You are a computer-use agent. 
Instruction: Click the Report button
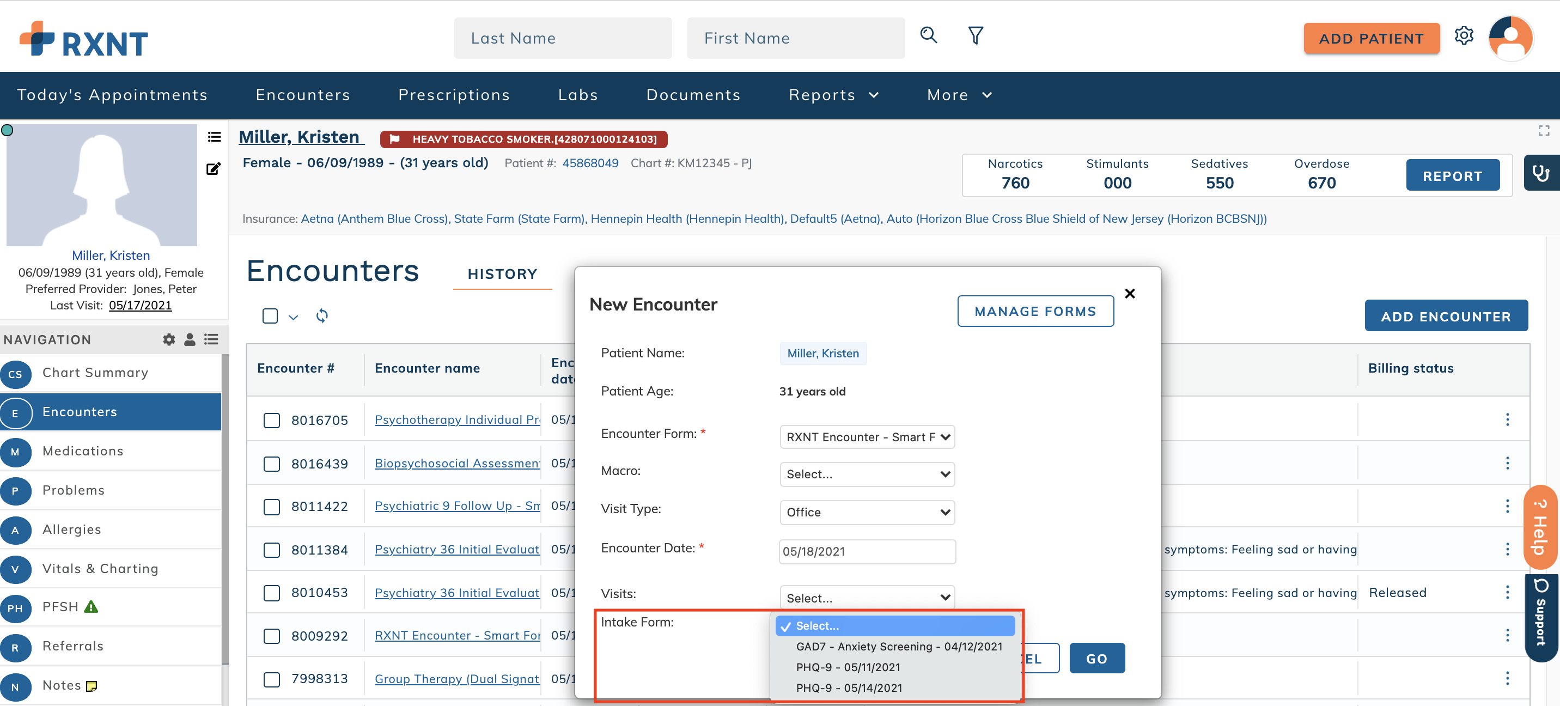pos(1452,175)
